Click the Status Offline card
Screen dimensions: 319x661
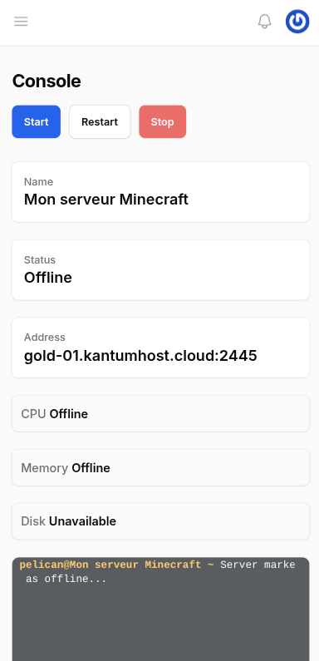(x=160, y=269)
